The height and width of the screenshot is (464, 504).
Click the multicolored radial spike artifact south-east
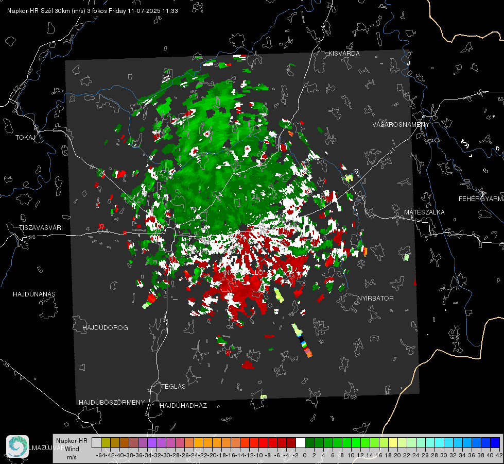coord(302,340)
